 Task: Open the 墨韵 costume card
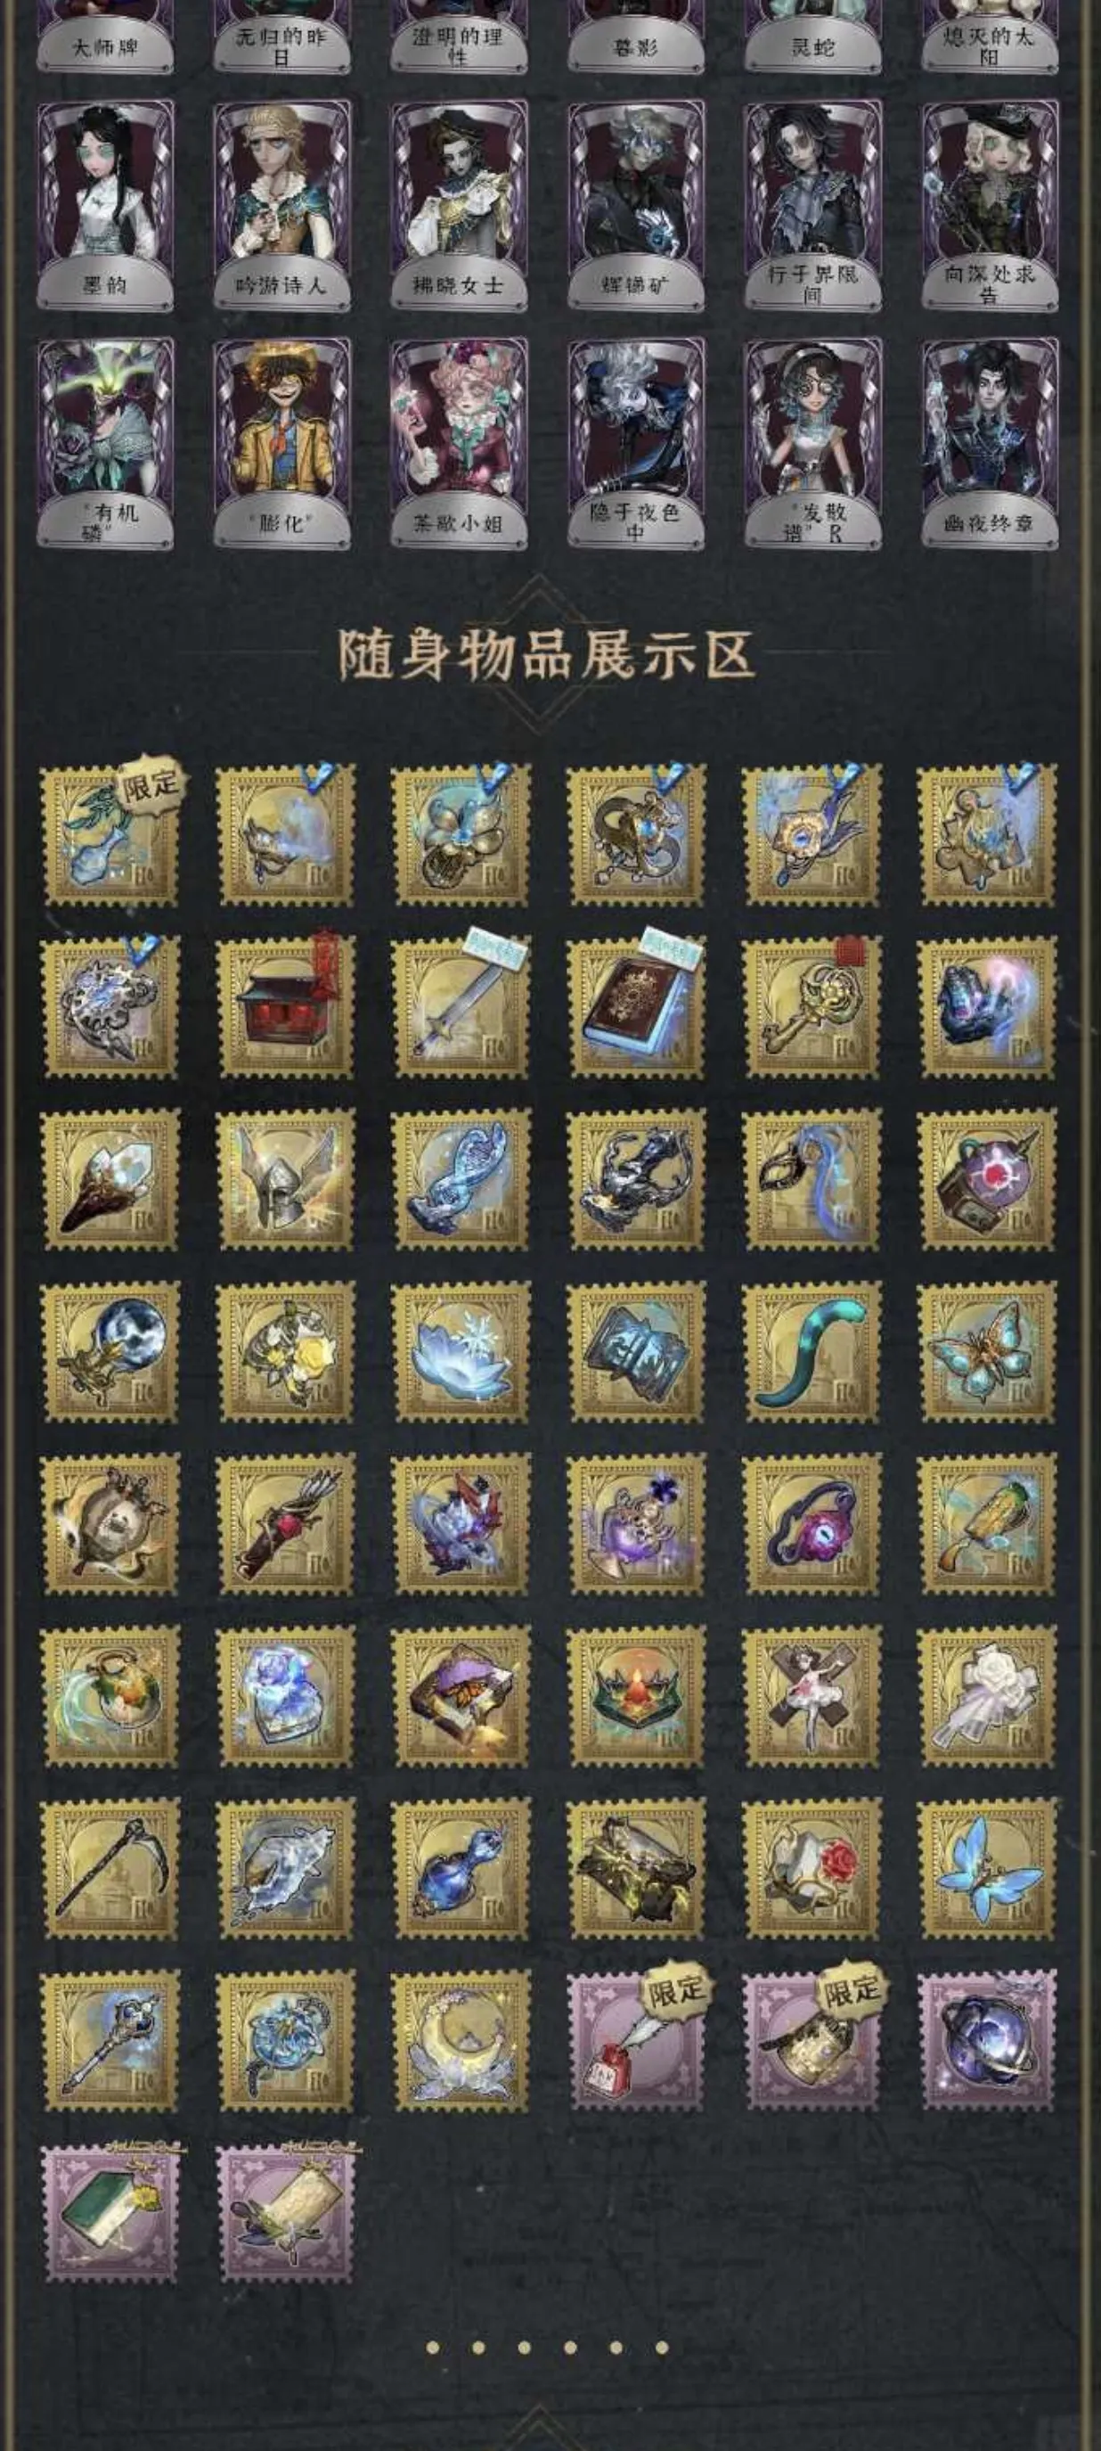coord(105,206)
